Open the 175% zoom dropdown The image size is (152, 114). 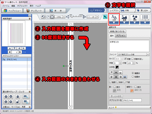[64, 17]
